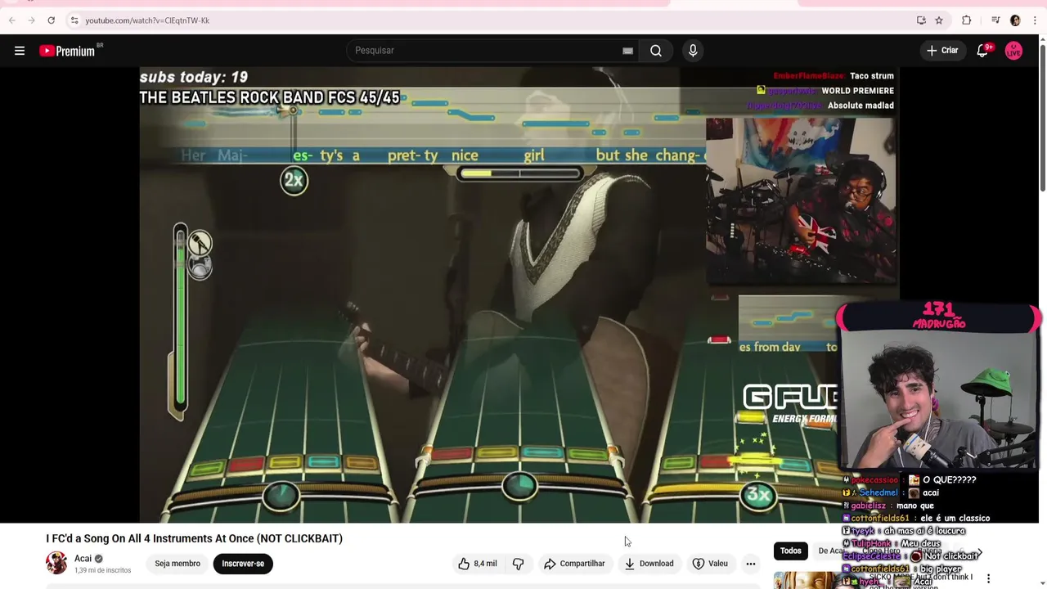View site information icon in address bar

point(74,20)
